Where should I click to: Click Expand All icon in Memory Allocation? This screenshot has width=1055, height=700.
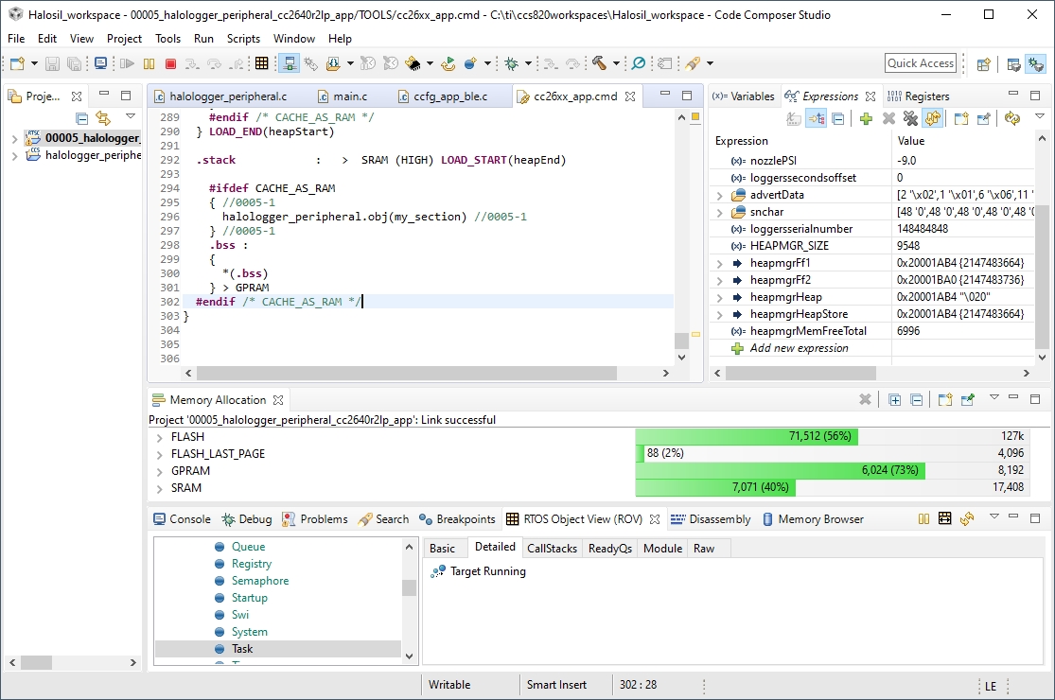coord(894,400)
